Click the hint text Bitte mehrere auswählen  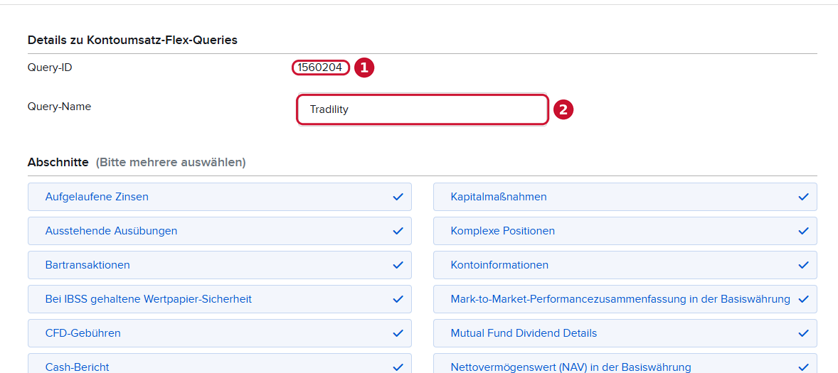tap(171, 162)
